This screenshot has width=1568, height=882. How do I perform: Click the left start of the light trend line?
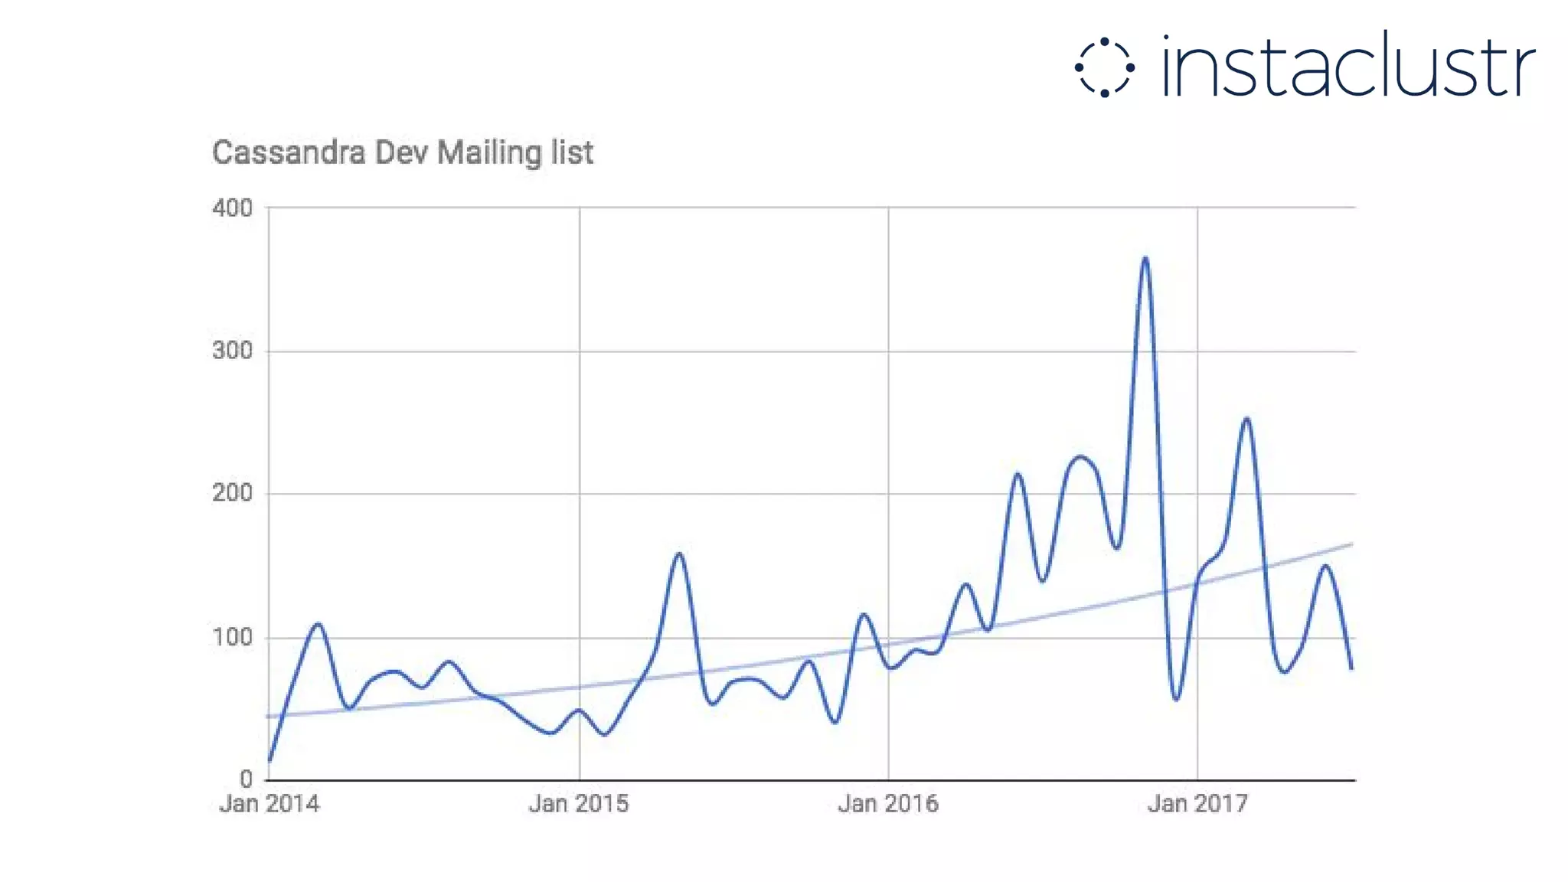coord(268,717)
